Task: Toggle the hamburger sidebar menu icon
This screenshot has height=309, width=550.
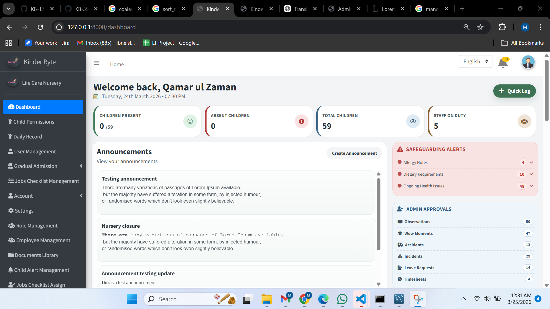Action: [x=97, y=63]
